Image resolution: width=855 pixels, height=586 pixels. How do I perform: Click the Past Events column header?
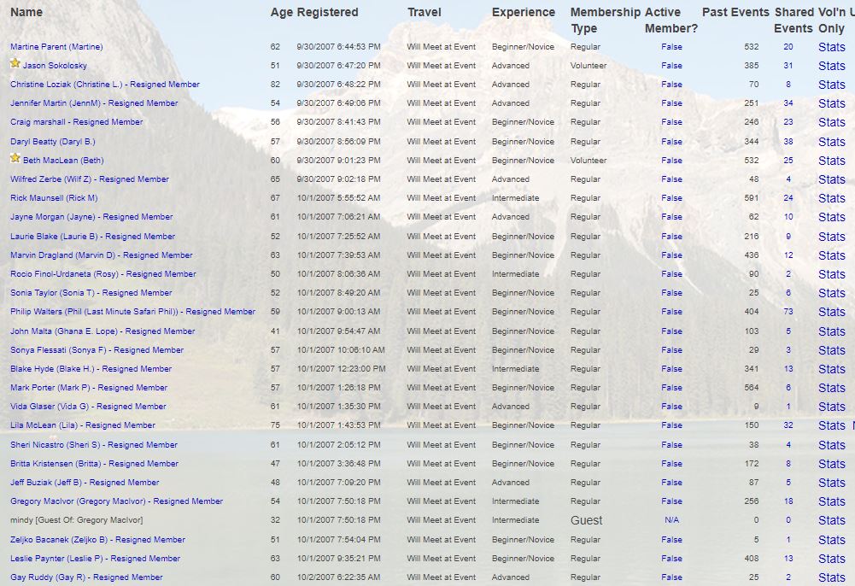pos(735,12)
